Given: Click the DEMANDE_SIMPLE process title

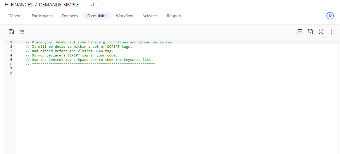Looking at the screenshot, I should click(x=59, y=5).
